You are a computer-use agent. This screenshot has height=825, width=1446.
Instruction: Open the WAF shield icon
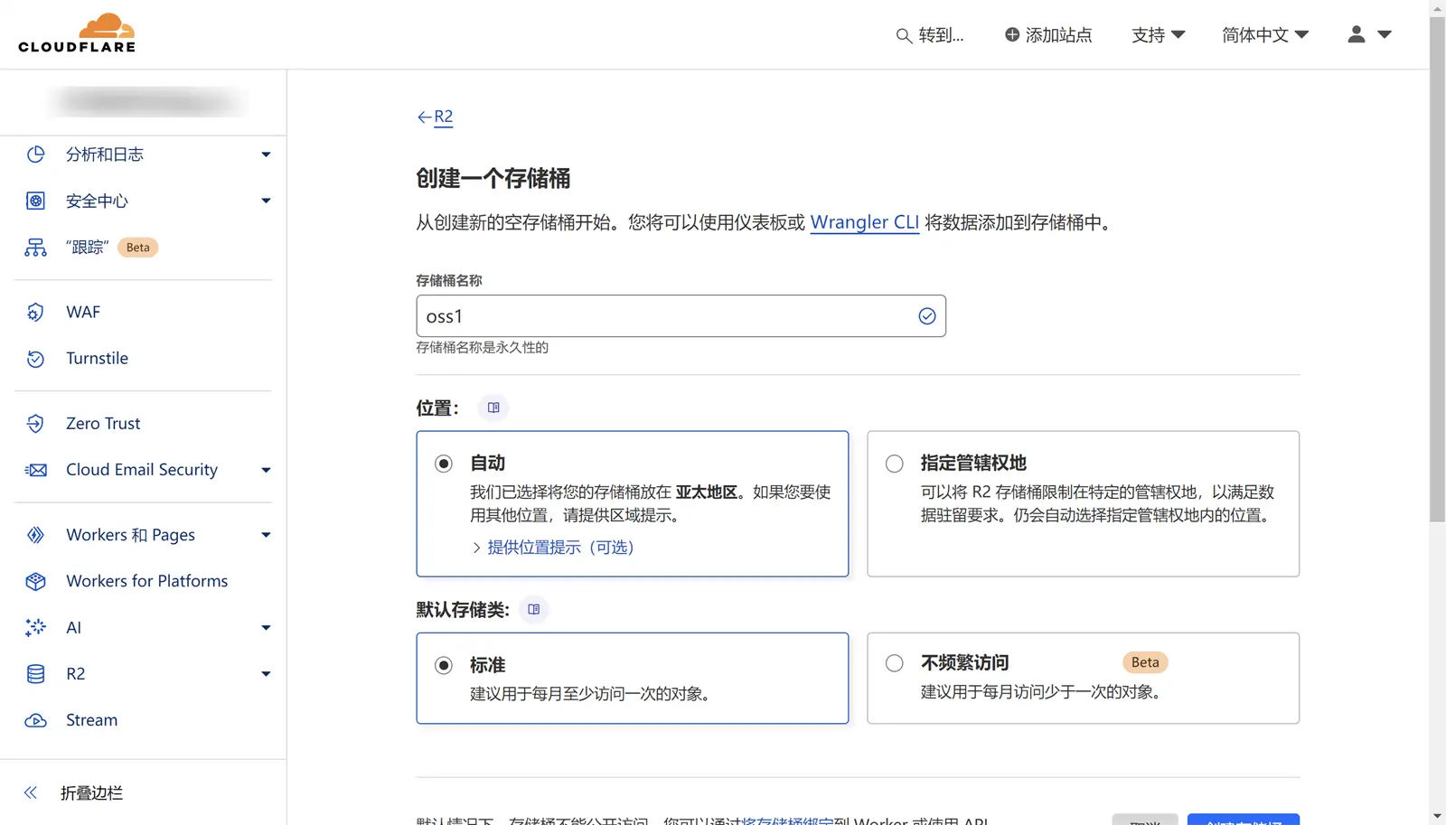pos(35,312)
